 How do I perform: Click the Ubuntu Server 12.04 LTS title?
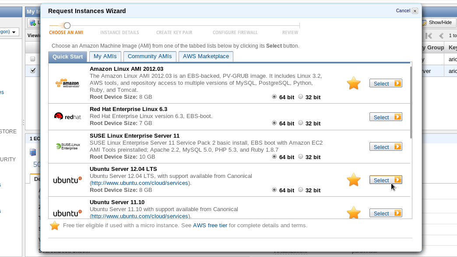tap(123, 169)
